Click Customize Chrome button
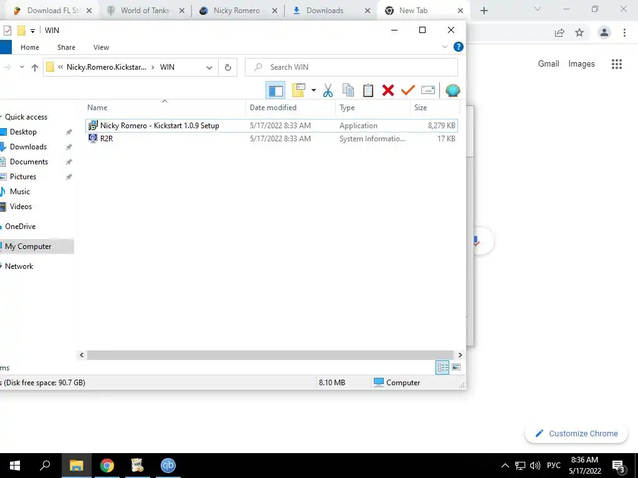 [x=576, y=433]
